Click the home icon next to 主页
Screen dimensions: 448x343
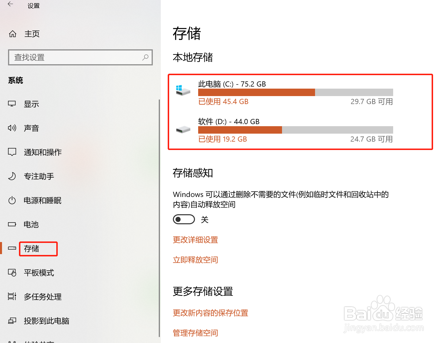(x=13, y=34)
